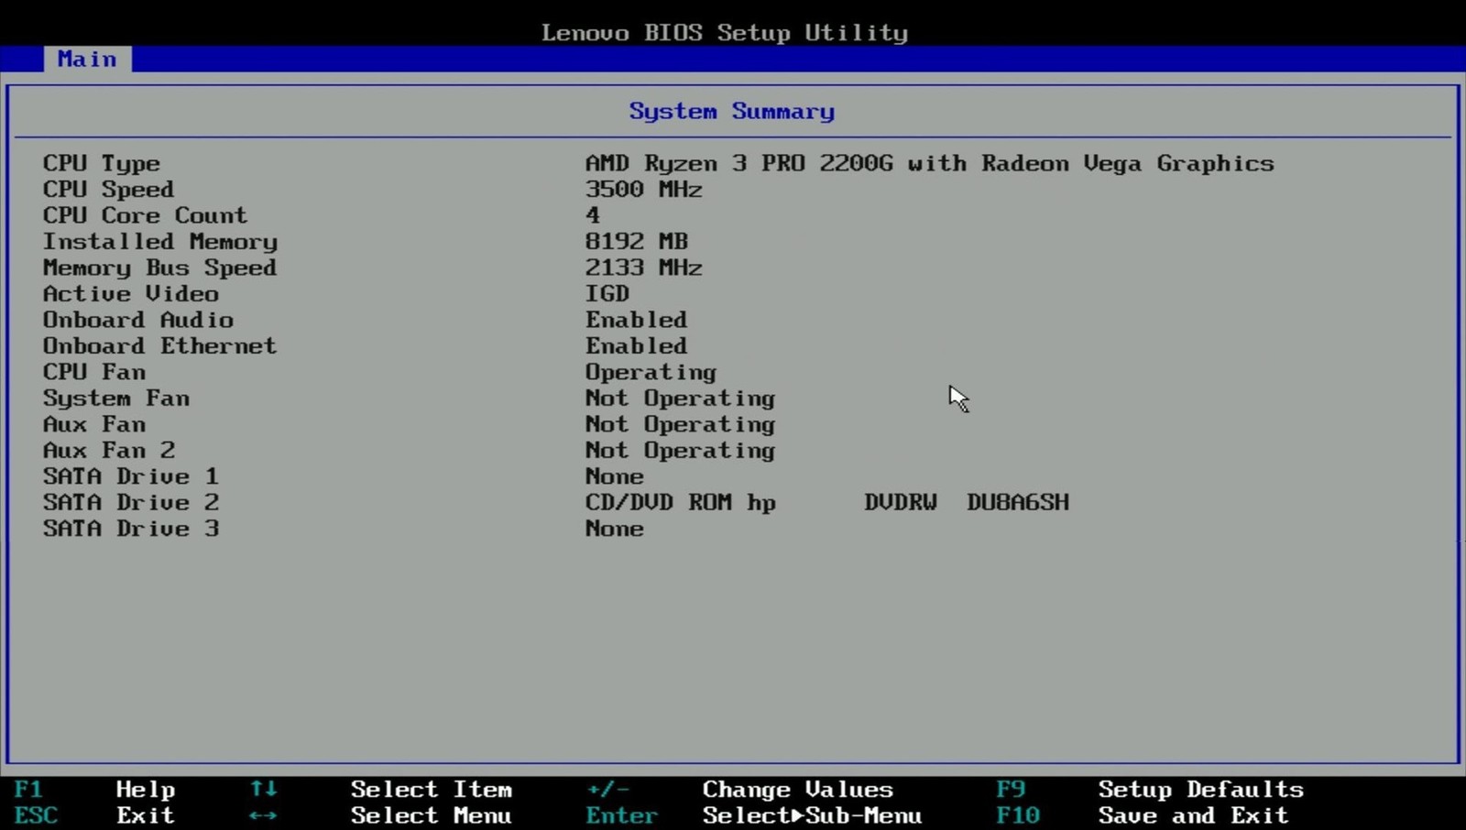1466x830 pixels.
Task: Click the System Fan label
Action: (x=115, y=399)
